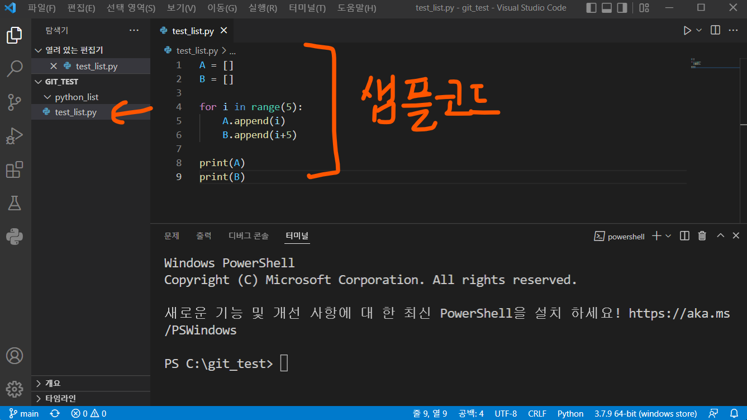Open the Extensions view
The width and height of the screenshot is (747, 420).
coord(15,169)
